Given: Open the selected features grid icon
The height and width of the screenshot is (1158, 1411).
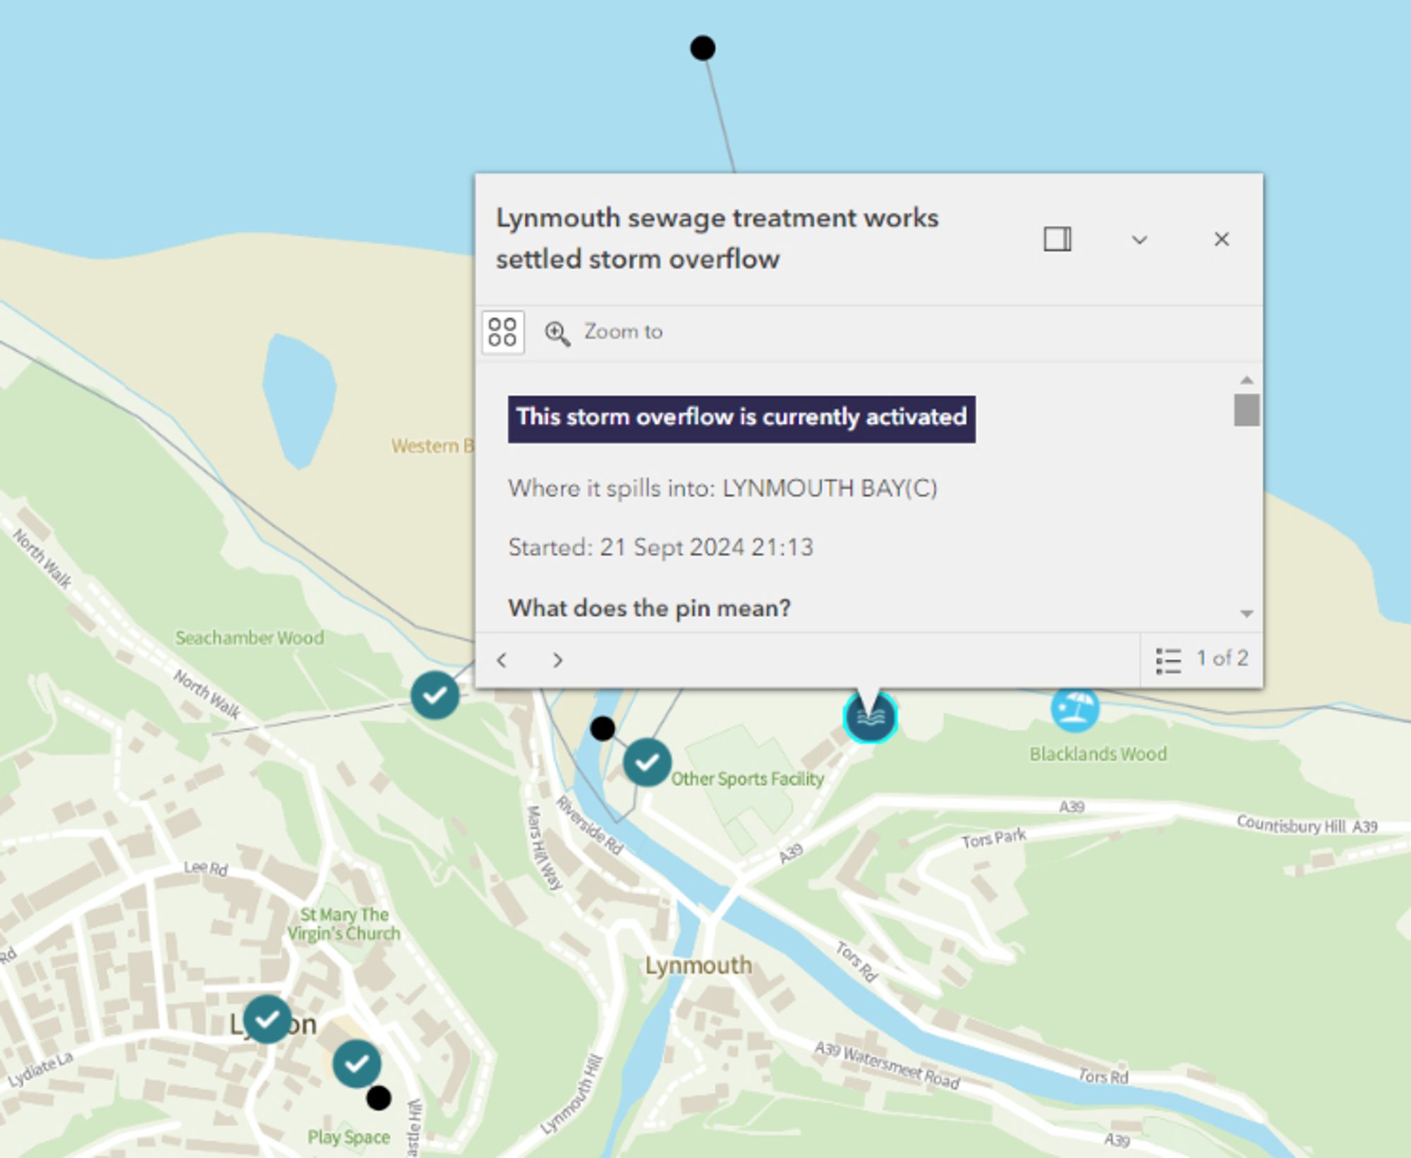Looking at the screenshot, I should pos(502,331).
